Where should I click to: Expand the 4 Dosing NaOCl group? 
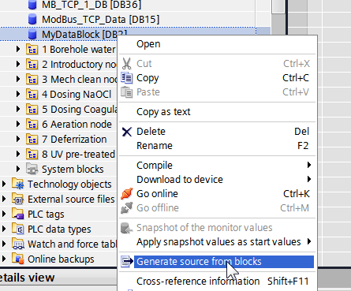click(18, 94)
